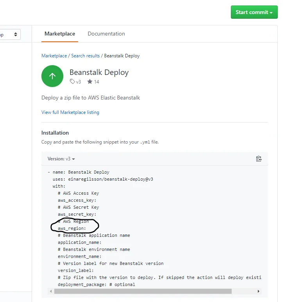Click the 'environment_name:' line
Screen dimensions: 284x302
point(79,256)
